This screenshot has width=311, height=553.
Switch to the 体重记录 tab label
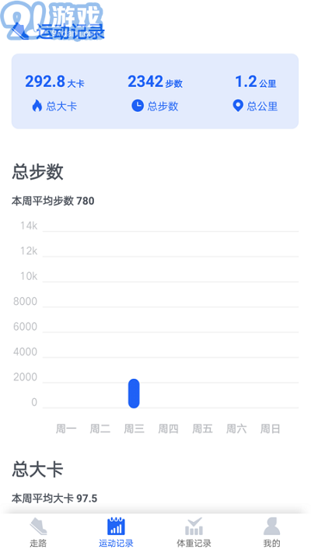click(194, 543)
